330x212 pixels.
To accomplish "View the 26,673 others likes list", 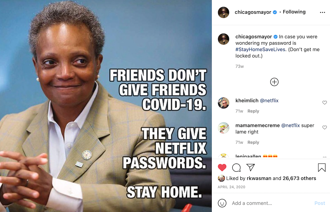I will [x=299, y=178].
